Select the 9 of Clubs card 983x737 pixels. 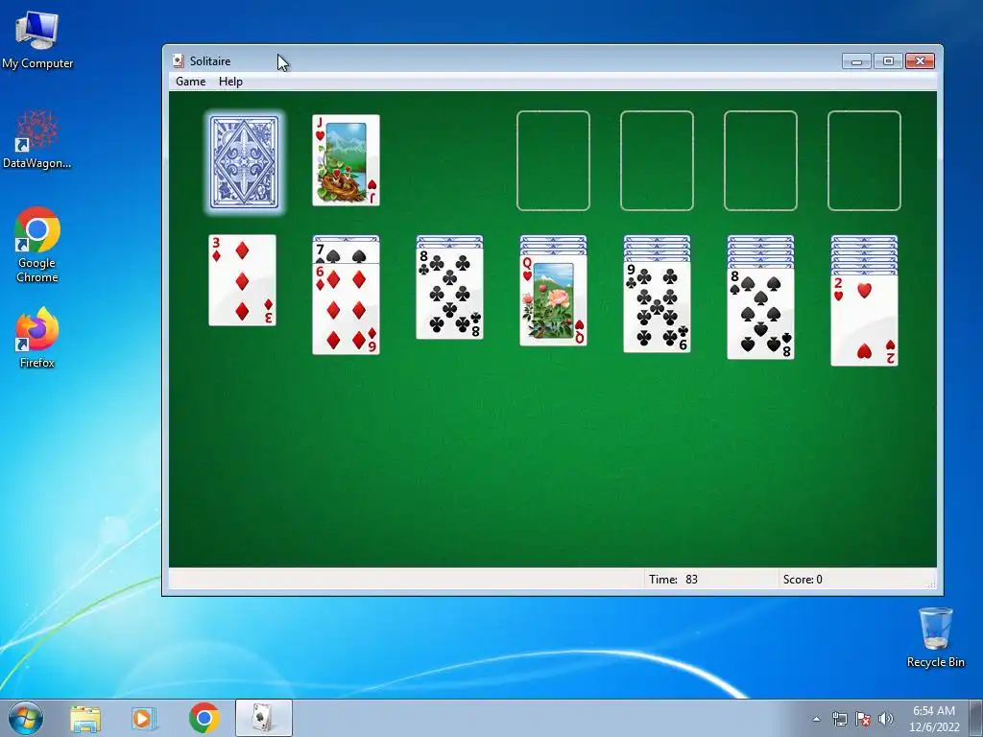(657, 307)
